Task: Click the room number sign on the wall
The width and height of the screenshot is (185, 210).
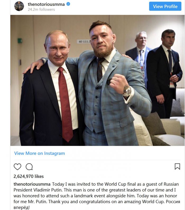Action: click(84, 41)
